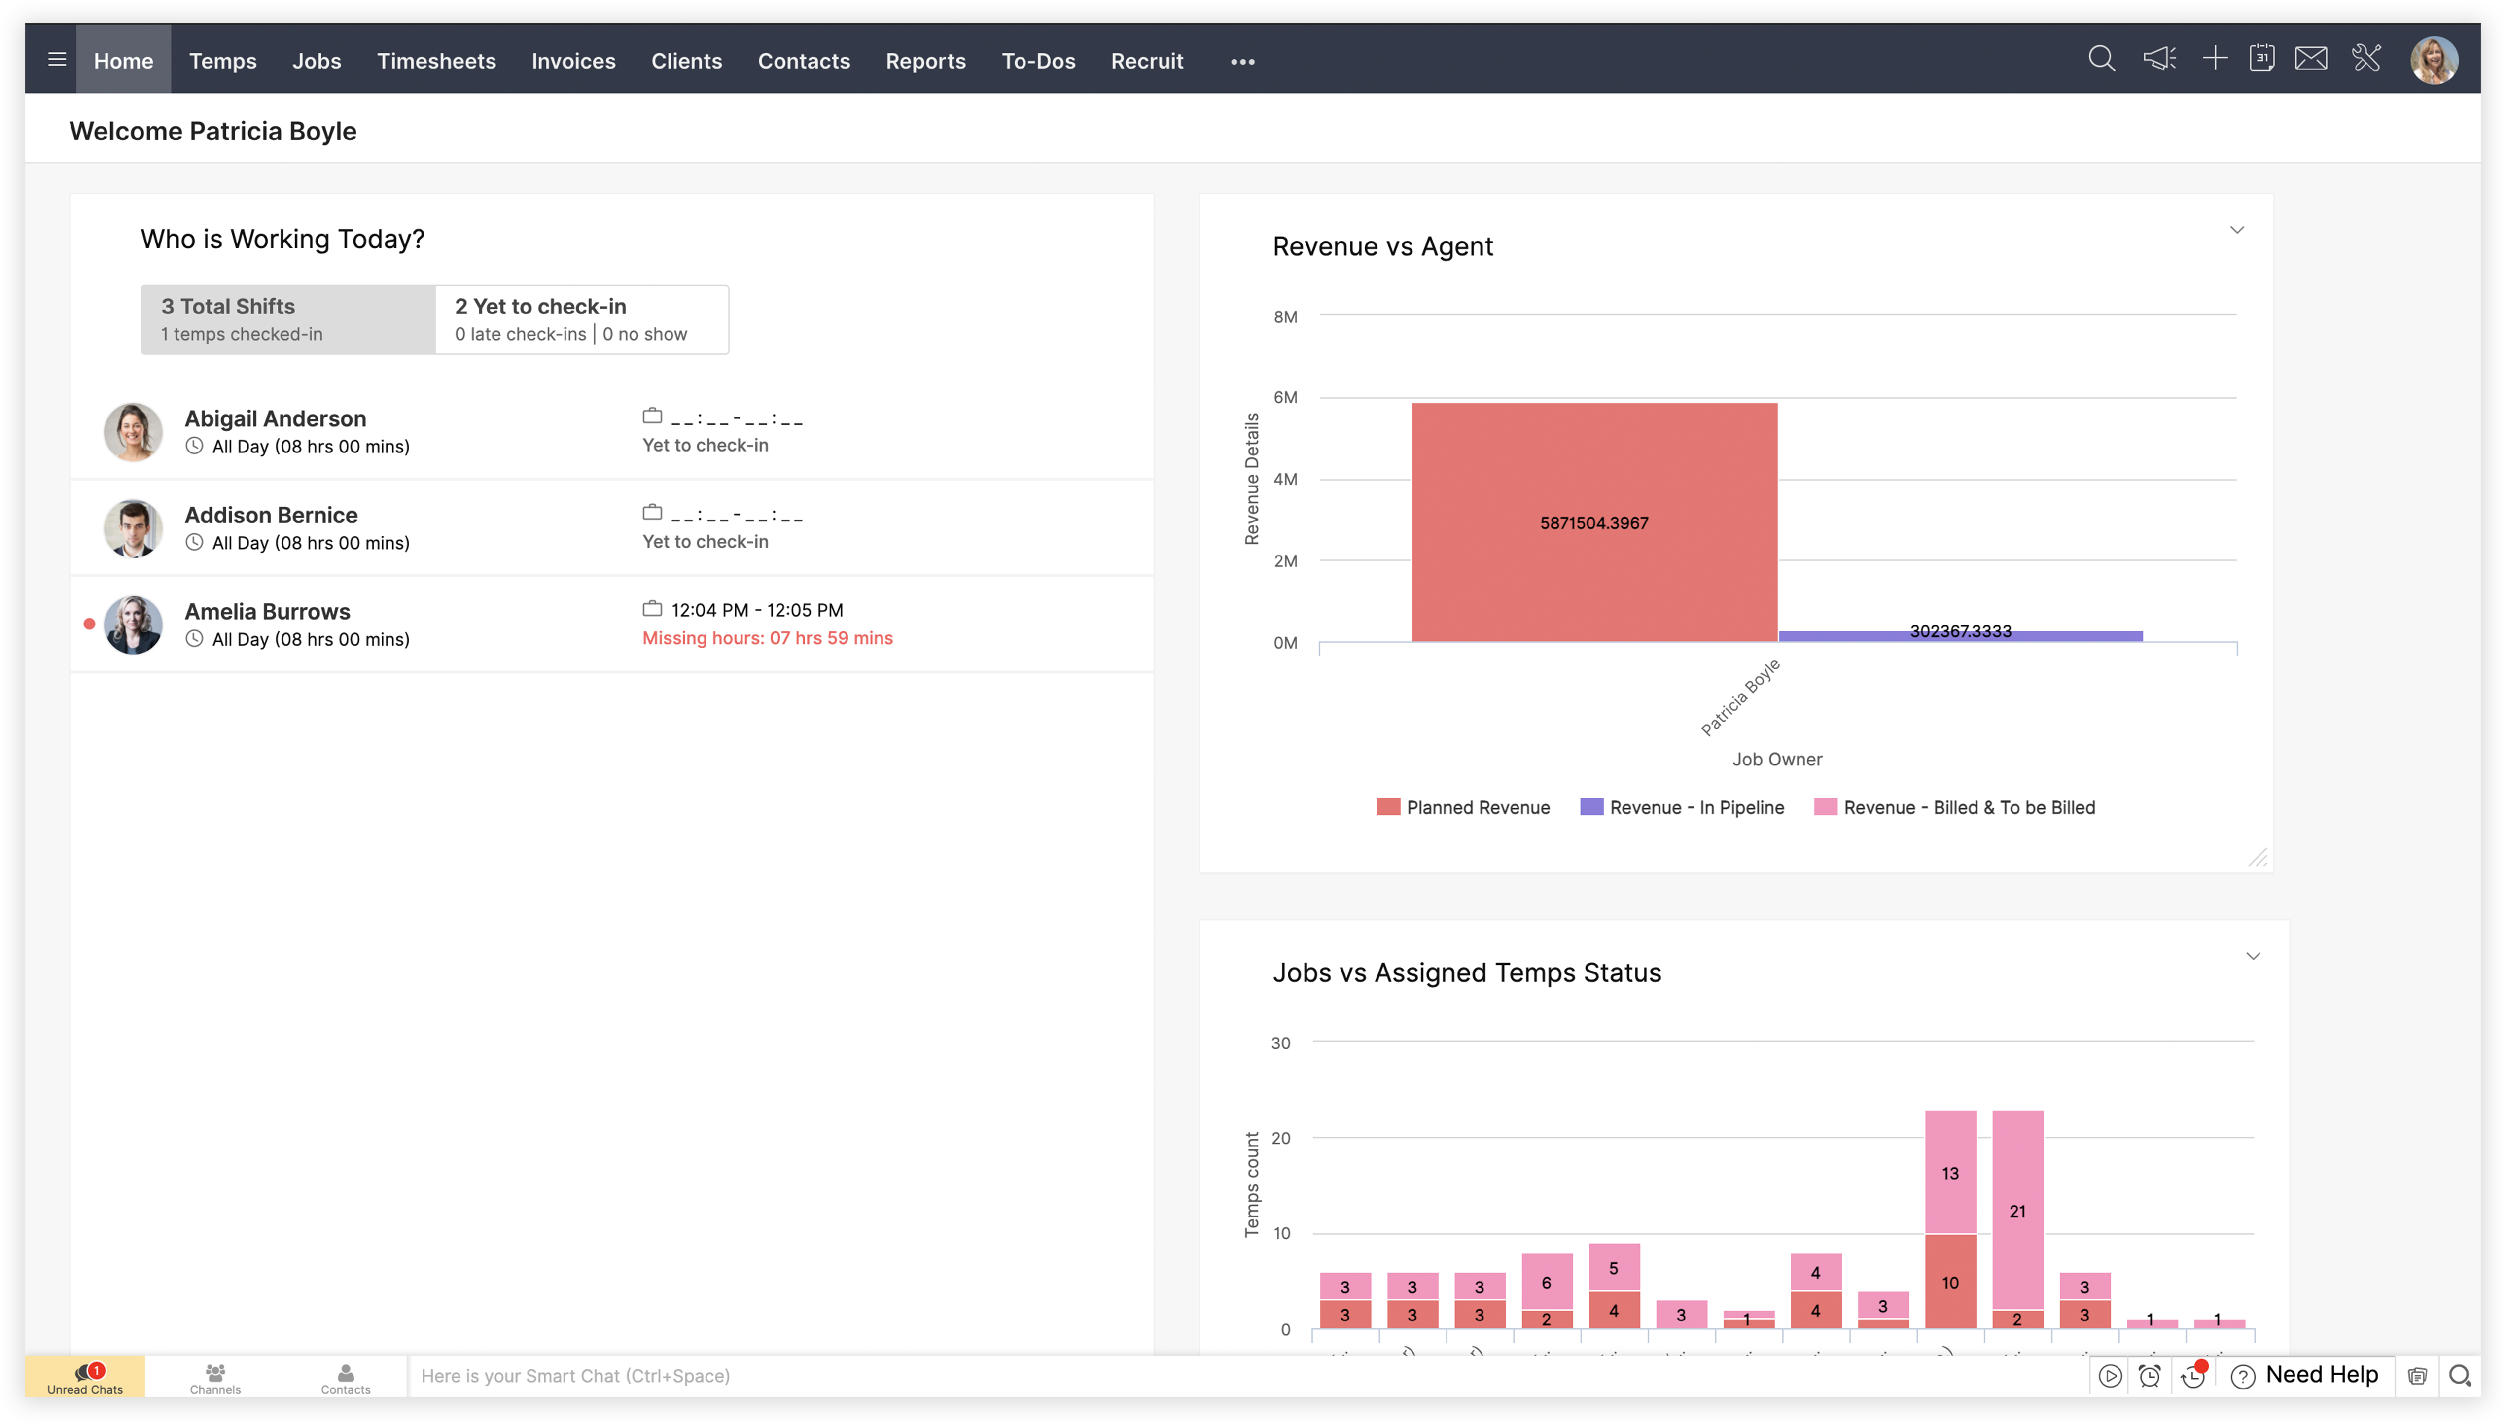Collapse the Jobs vs Assigned Temps Status widget
Screen dimensions: 2506x1424
click(x=2254, y=956)
